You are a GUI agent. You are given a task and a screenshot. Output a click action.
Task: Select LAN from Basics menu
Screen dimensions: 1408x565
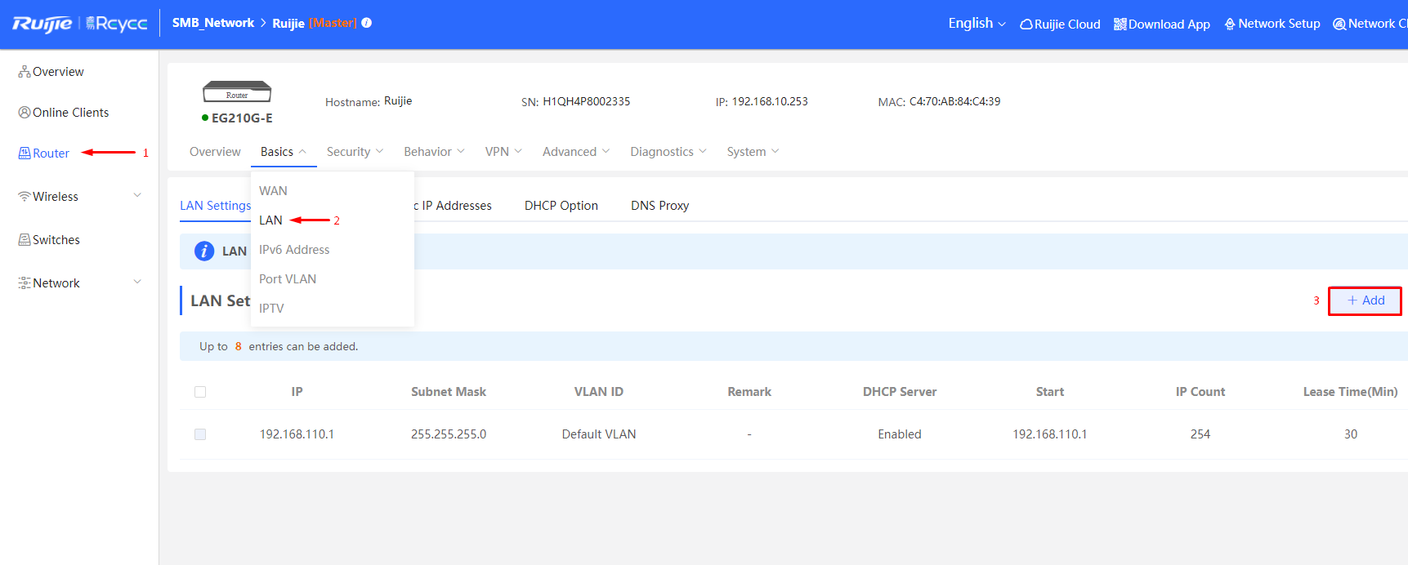click(270, 220)
